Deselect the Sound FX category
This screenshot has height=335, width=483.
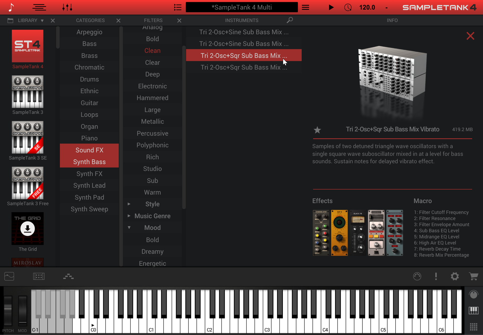pyautogui.click(x=89, y=150)
